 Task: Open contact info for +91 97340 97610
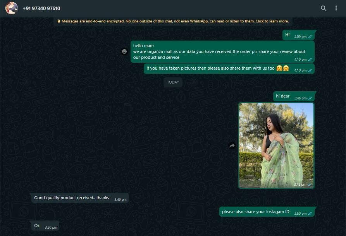click(x=41, y=8)
